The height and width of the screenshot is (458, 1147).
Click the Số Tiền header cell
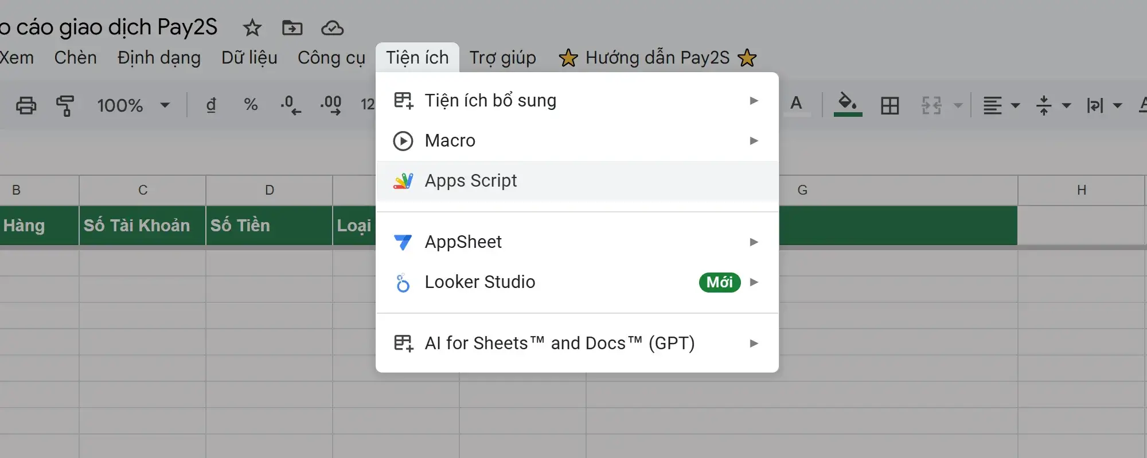(270, 226)
